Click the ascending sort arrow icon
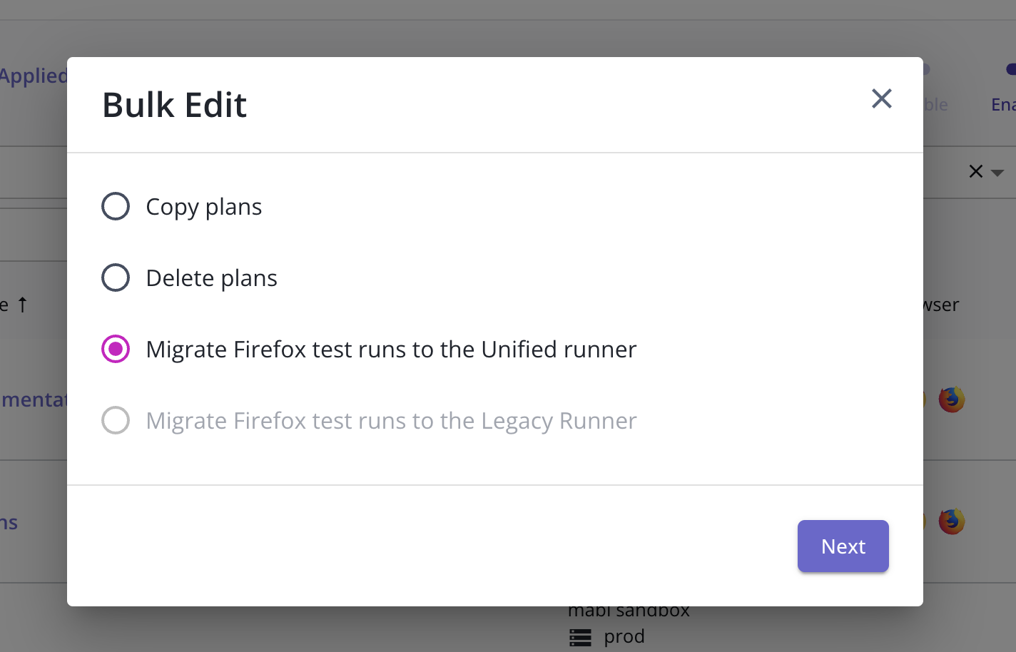This screenshot has width=1016, height=652. 22,305
